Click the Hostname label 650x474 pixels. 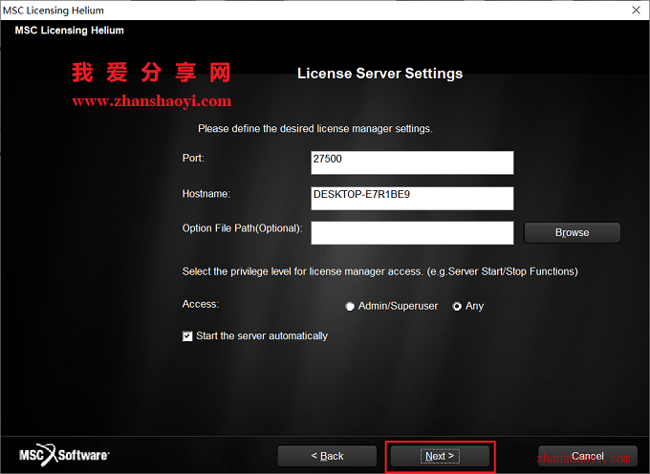(x=206, y=194)
